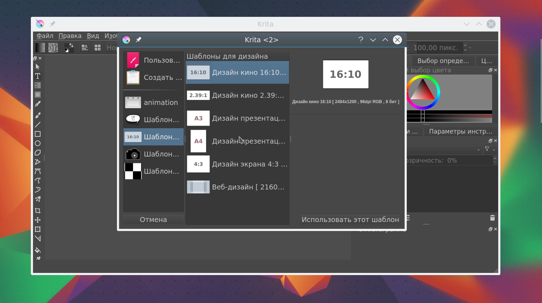Click the layer properties sliders icon
The width and height of the screenshot is (542, 303).
(408, 218)
